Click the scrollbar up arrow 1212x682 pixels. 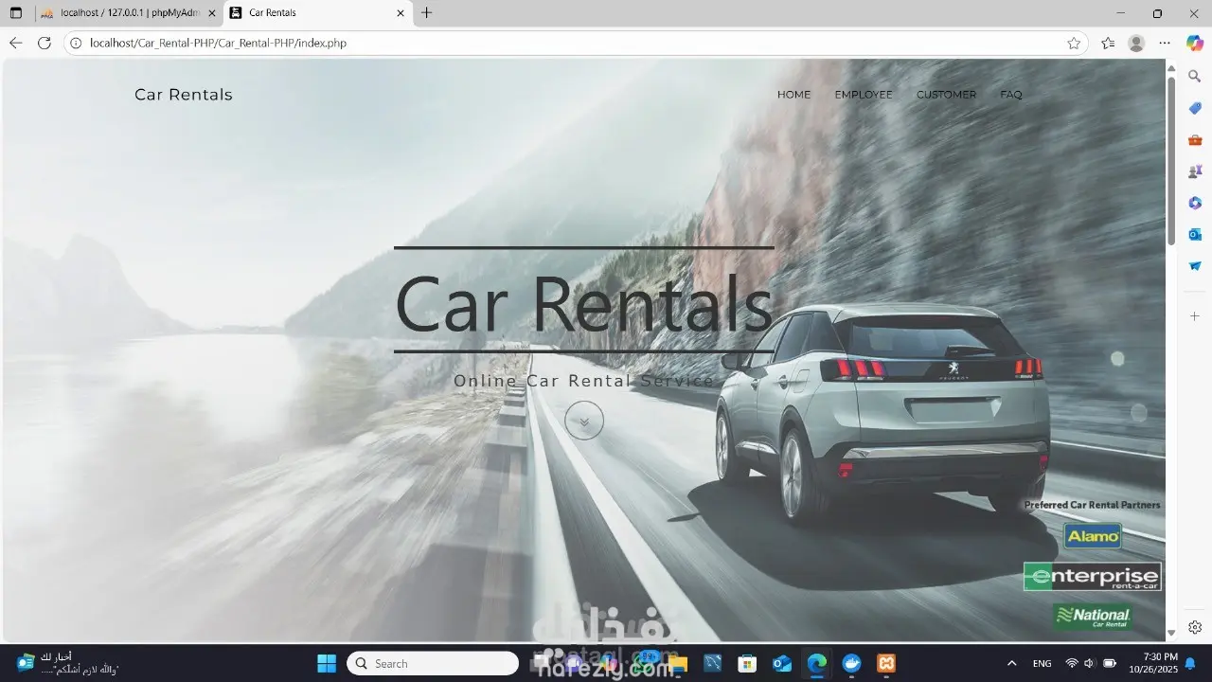(x=1171, y=66)
